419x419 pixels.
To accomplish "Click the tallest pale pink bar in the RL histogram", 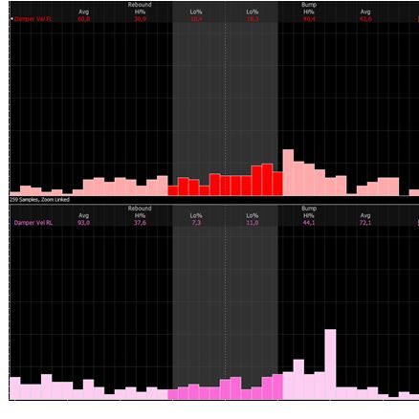I will pos(330,364).
